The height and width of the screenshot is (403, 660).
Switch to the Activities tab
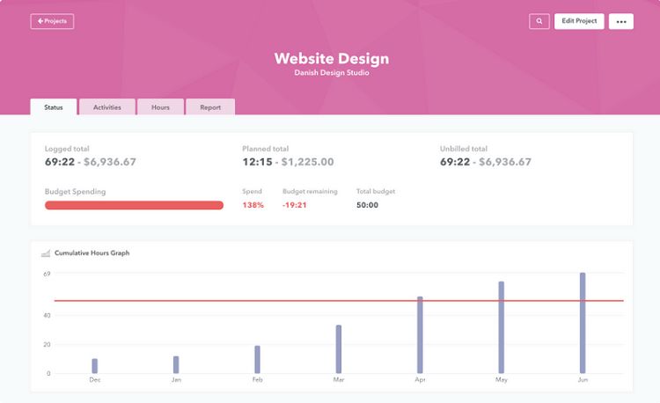tap(106, 107)
